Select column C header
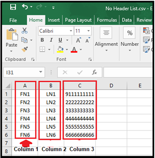Viewport: 155px width, 158px height. pyautogui.click(x=80, y=86)
